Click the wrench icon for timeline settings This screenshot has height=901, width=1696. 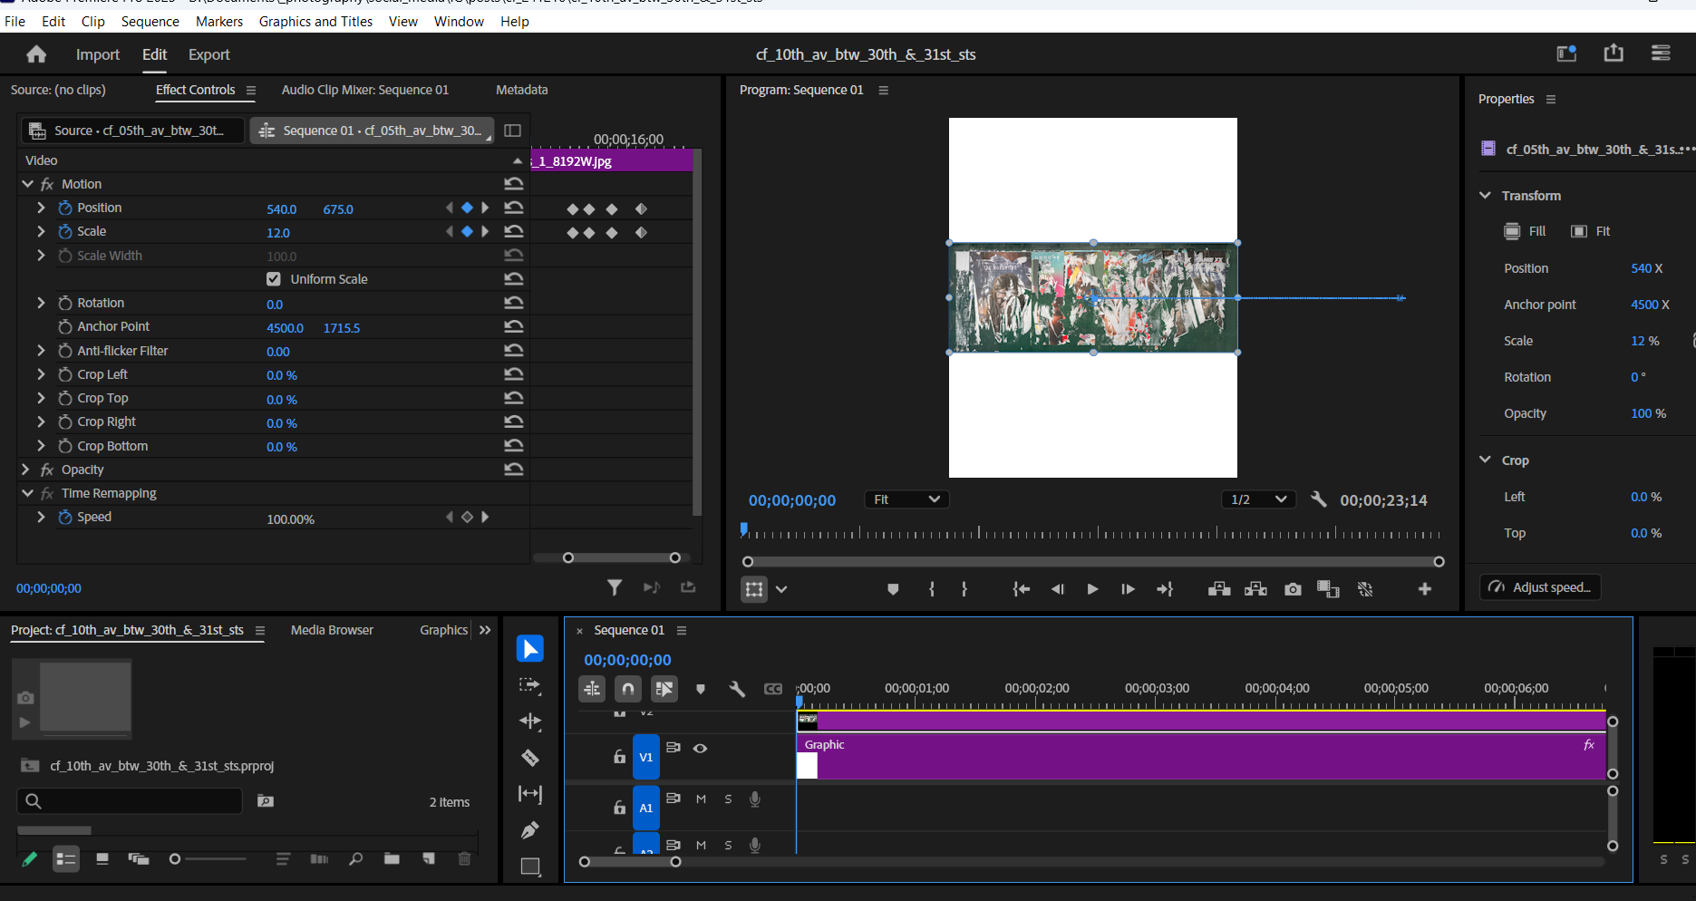tap(737, 689)
